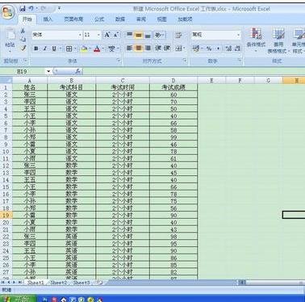Toggle underline formatting
Viewport: 305px width, 302px height.
pyautogui.click(x=54, y=48)
